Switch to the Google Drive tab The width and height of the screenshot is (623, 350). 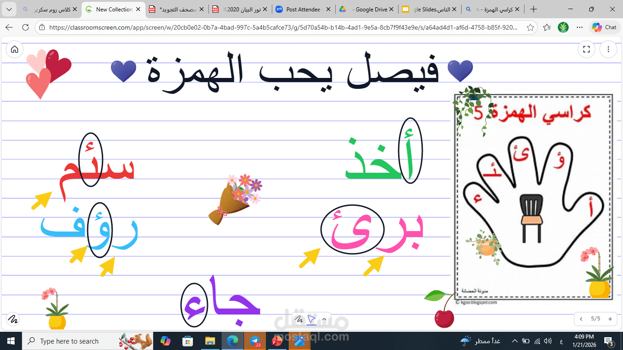point(365,9)
